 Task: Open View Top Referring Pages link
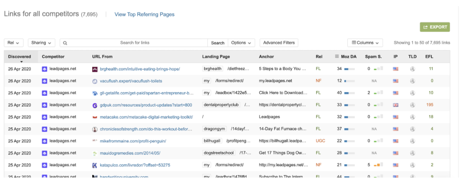point(145,15)
